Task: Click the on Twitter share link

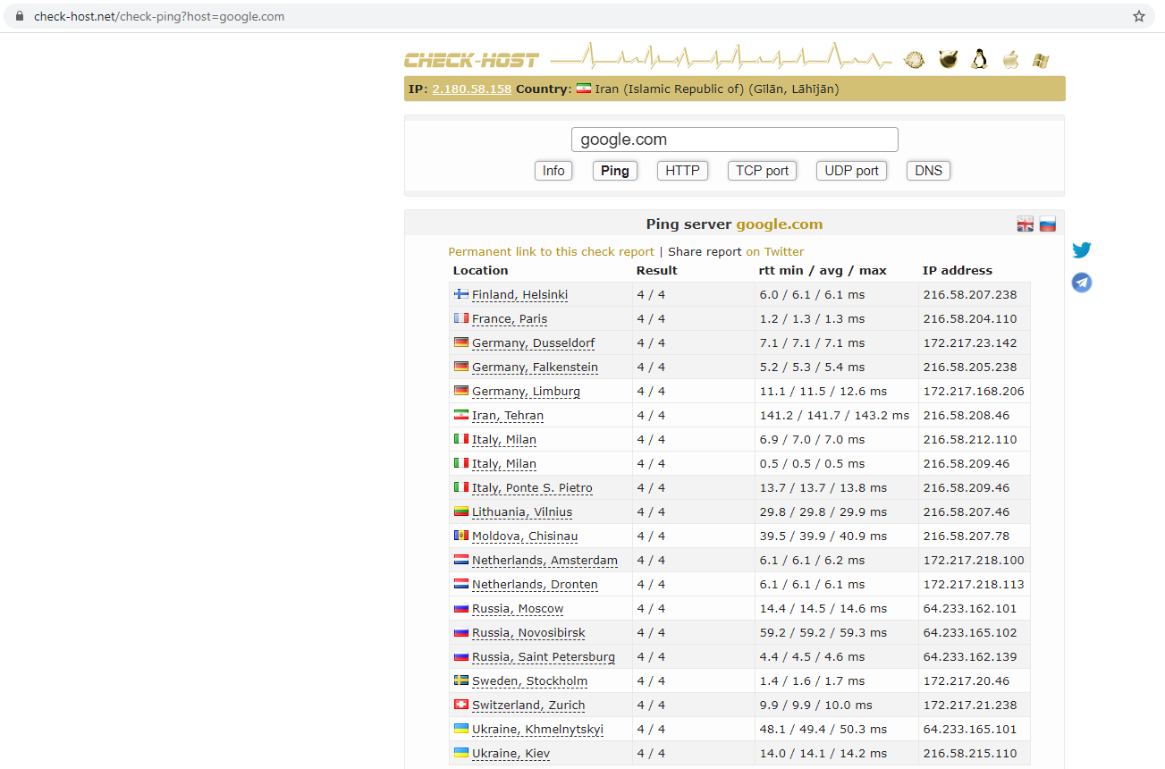Action: pos(774,251)
